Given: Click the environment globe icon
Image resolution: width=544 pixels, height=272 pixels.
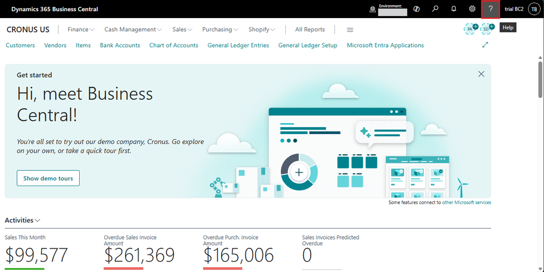Looking at the screenshot, I should pos(372,10).
